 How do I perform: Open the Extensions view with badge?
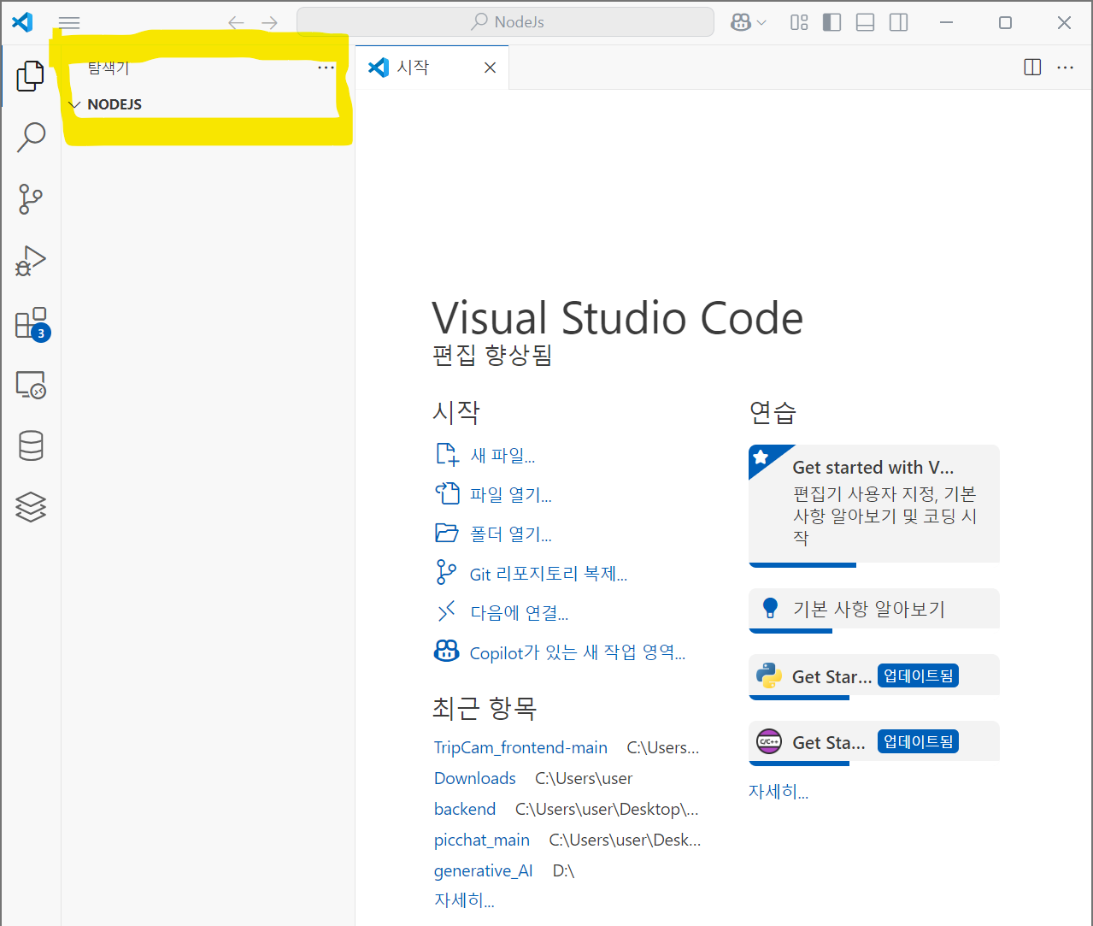(x=32, y=324)
